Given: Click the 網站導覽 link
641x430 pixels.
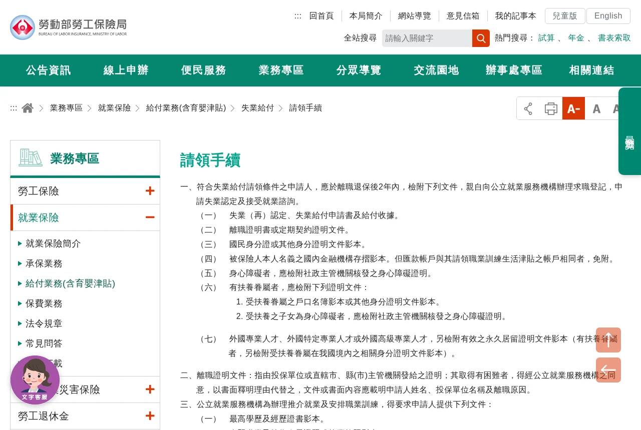Looking at the screenshot, I should tap(415, 16).
